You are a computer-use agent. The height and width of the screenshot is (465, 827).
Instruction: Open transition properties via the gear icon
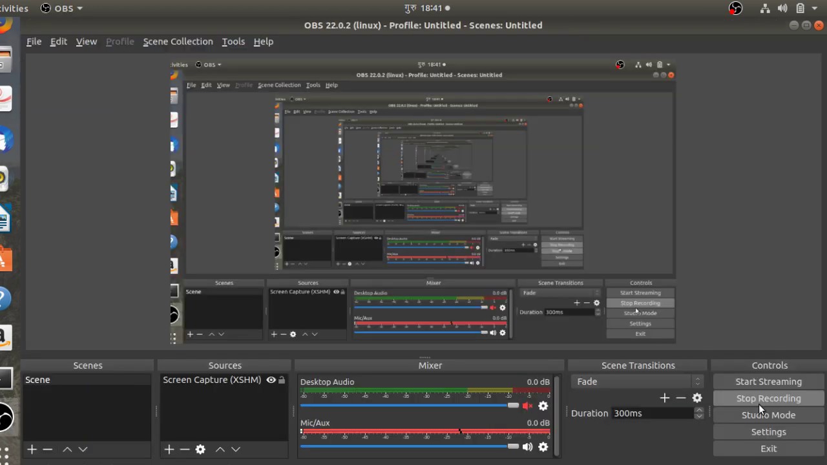click(x=697, y=398)
